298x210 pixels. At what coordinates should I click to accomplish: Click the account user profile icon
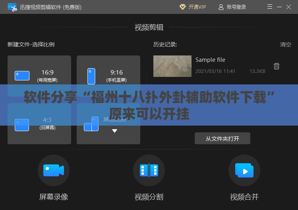coord(221,7)
